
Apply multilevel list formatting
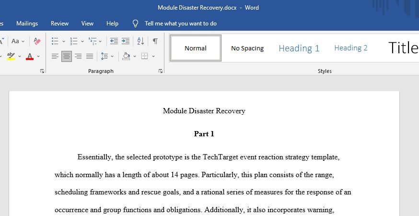pos(93,41)
